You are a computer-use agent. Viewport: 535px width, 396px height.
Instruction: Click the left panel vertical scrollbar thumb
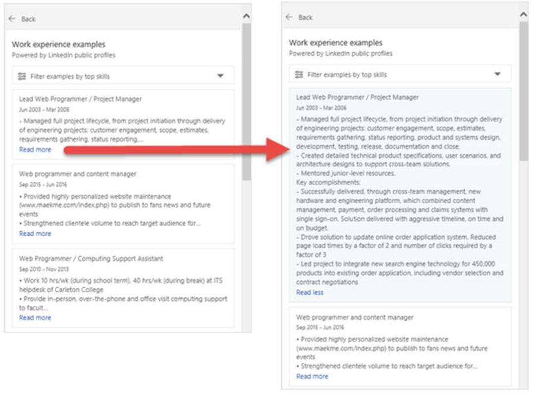[x=246, y=102]
